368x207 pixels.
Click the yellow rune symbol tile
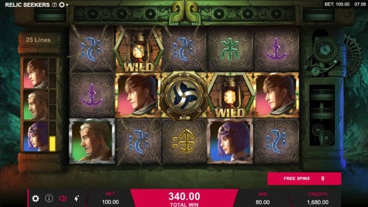pyautogui.click(x=185, y=141)
